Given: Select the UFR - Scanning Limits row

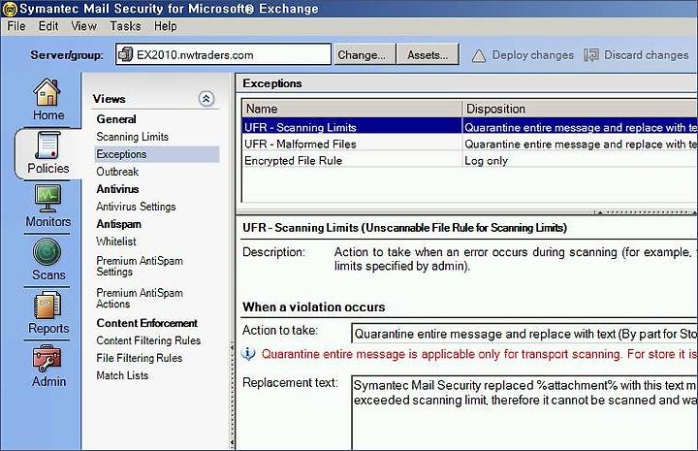Looking at the screenshot, I should (469, 127).
